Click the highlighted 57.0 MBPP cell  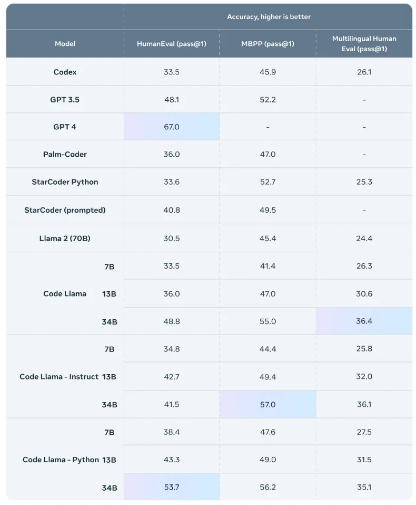tap(268, 405)
